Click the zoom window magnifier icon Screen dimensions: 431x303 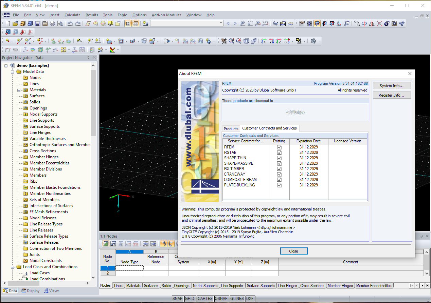[x=231, y=41]
